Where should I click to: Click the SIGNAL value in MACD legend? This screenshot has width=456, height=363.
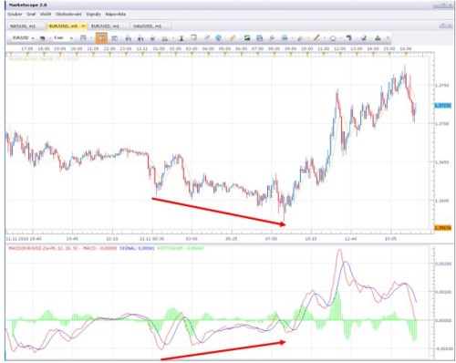pyautogui.click(x=137, y=248)
